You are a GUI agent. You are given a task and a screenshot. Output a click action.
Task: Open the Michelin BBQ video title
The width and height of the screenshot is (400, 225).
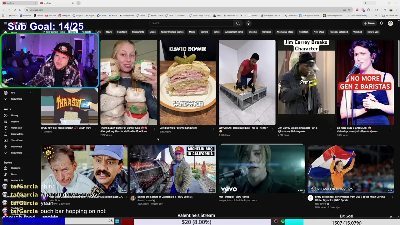165,197
